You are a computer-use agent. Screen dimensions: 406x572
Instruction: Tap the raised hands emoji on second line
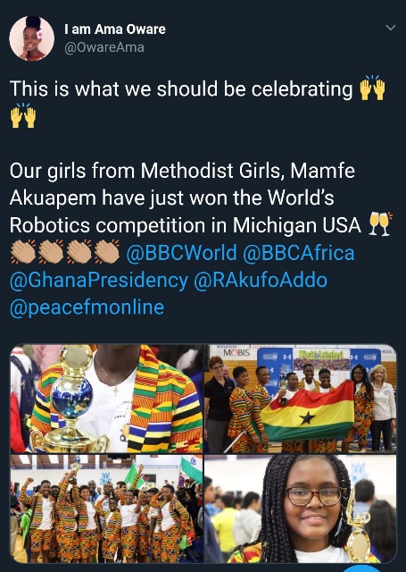[23, 116]
